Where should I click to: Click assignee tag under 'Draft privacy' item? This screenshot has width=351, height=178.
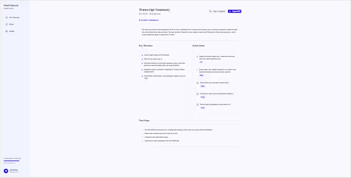click(x=203, y=97)
